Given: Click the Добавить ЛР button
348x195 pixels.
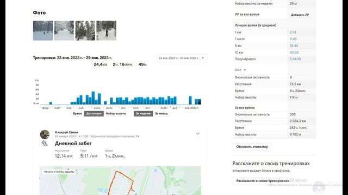Looking at the screenshot, I should tap(300, 15).
